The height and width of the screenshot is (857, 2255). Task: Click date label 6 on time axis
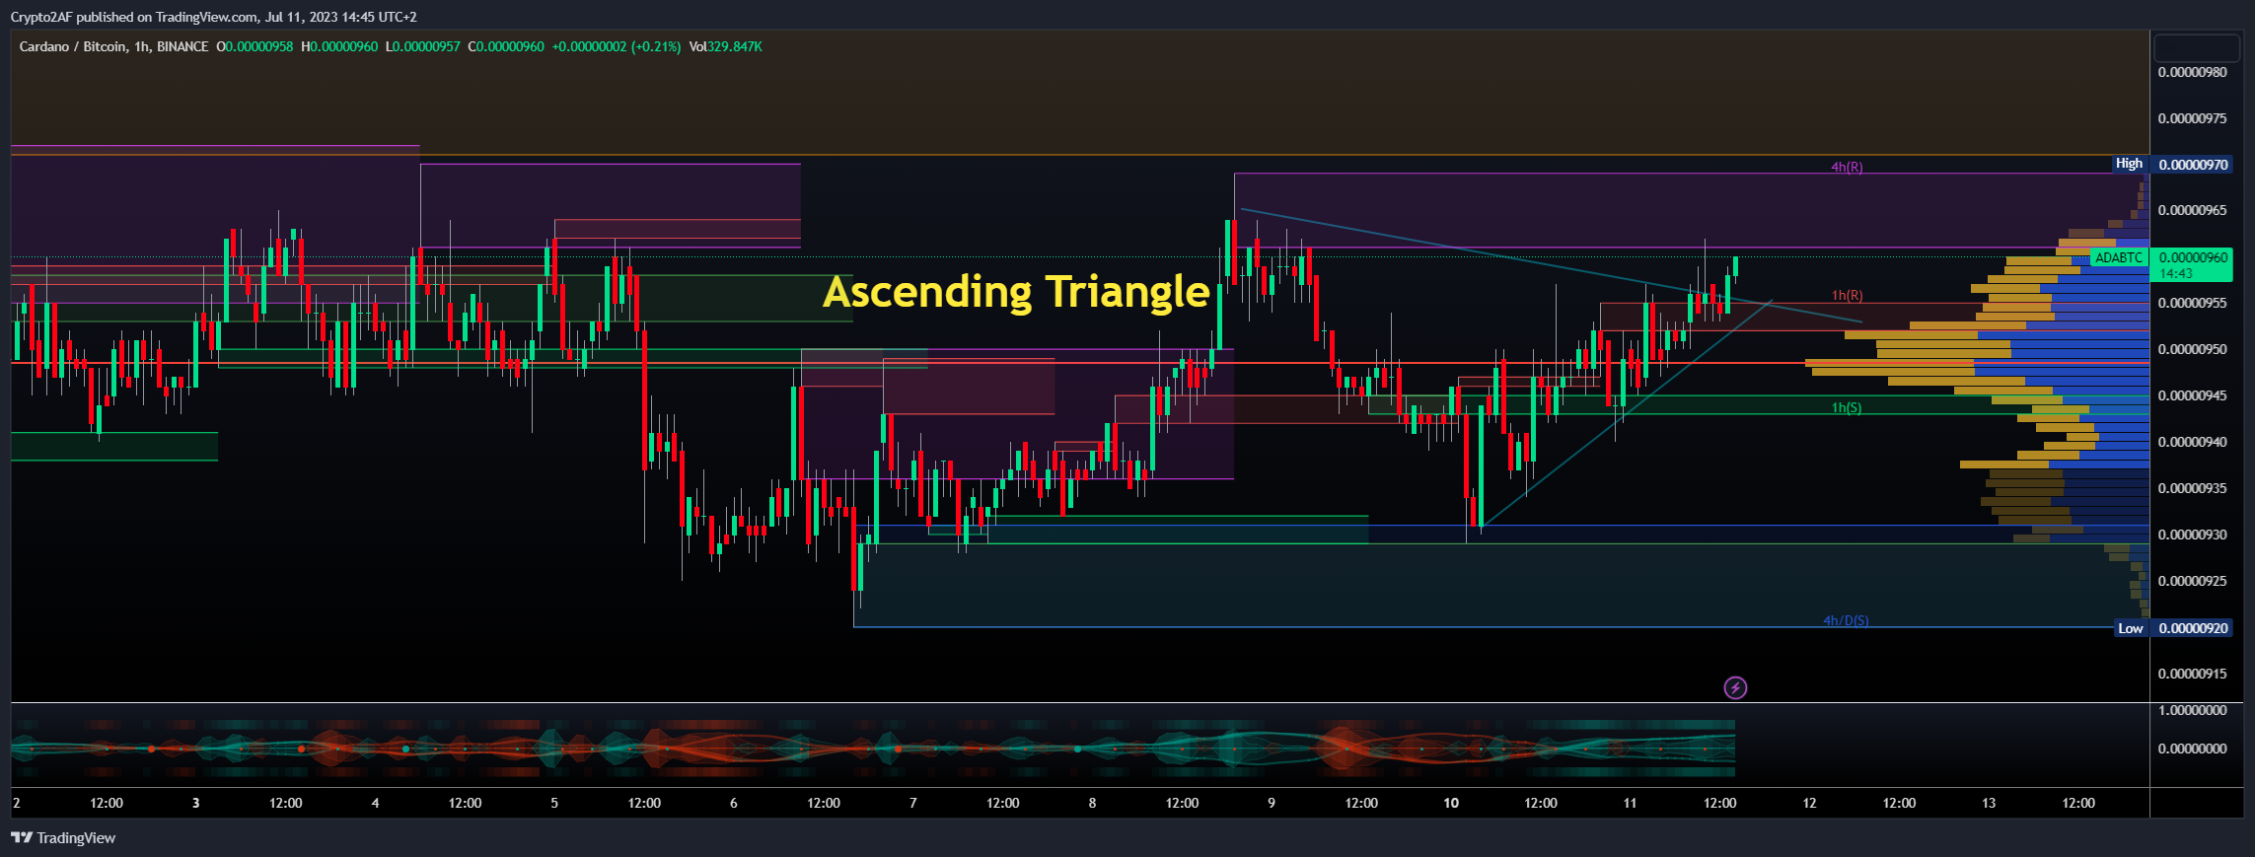734,803
